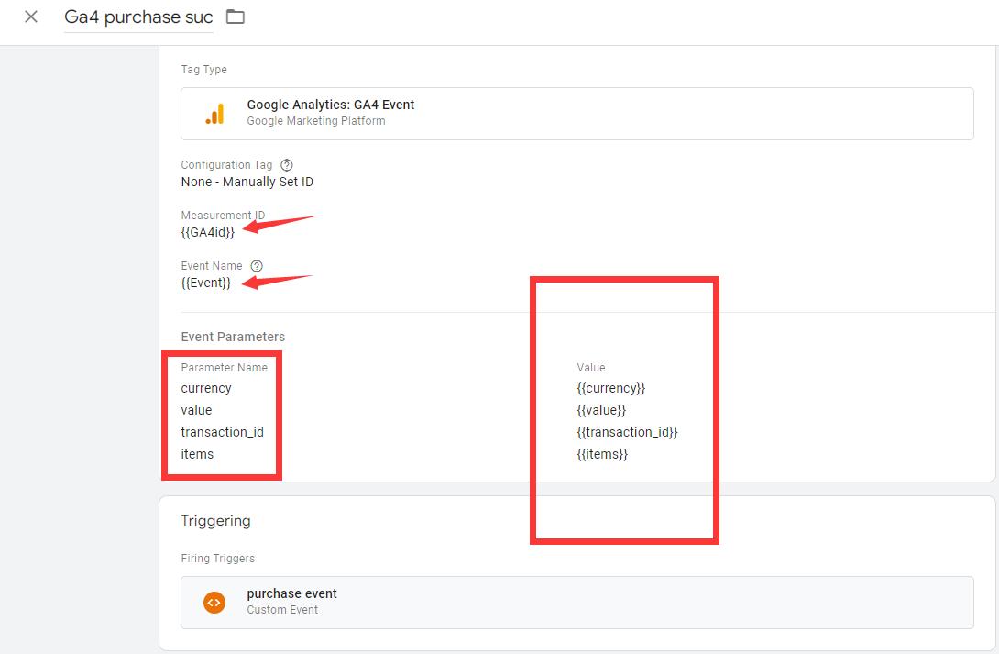Click the currency parameter name

coord(206,388)
